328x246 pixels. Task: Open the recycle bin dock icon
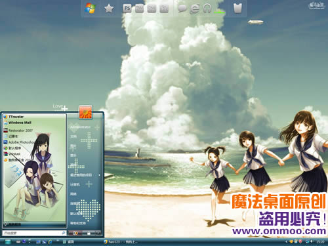coord(237,9)
